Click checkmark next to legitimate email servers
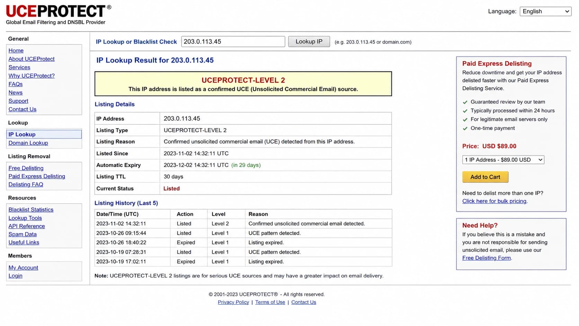 coord(465,120)
